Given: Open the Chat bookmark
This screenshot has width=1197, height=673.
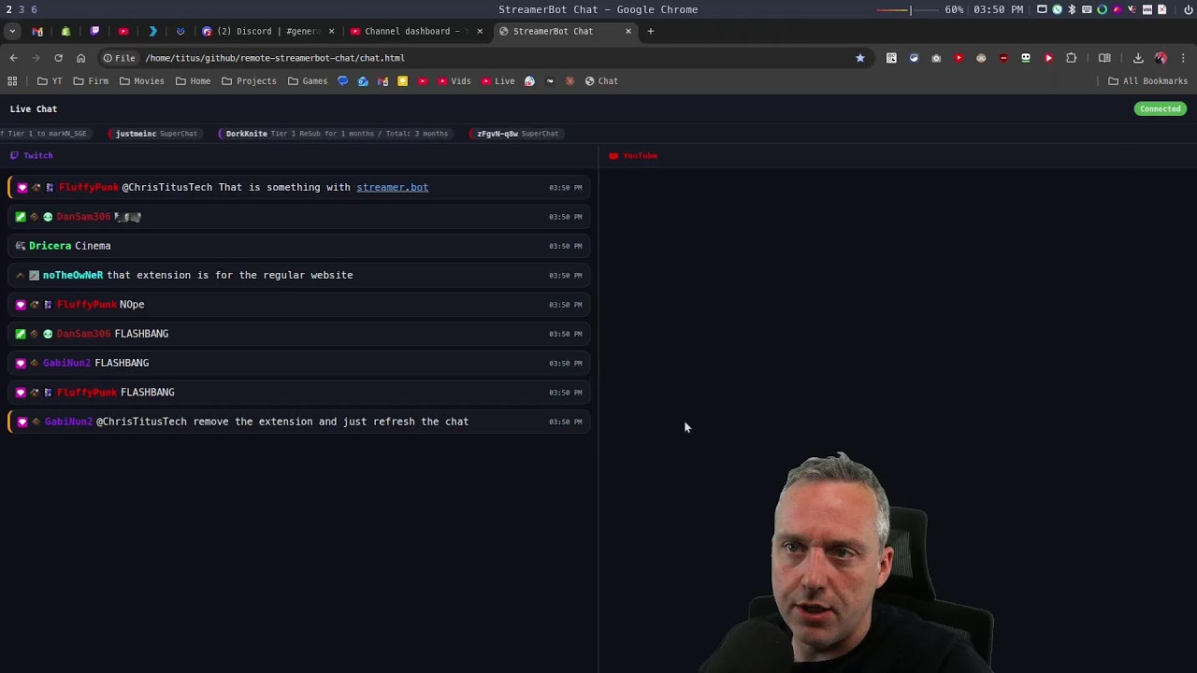Looking at the screenshot, I should pyautogui.click(x=600, y=81).
